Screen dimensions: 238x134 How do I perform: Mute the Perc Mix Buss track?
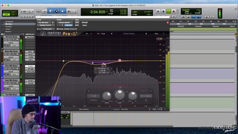(x=17, y=68)
